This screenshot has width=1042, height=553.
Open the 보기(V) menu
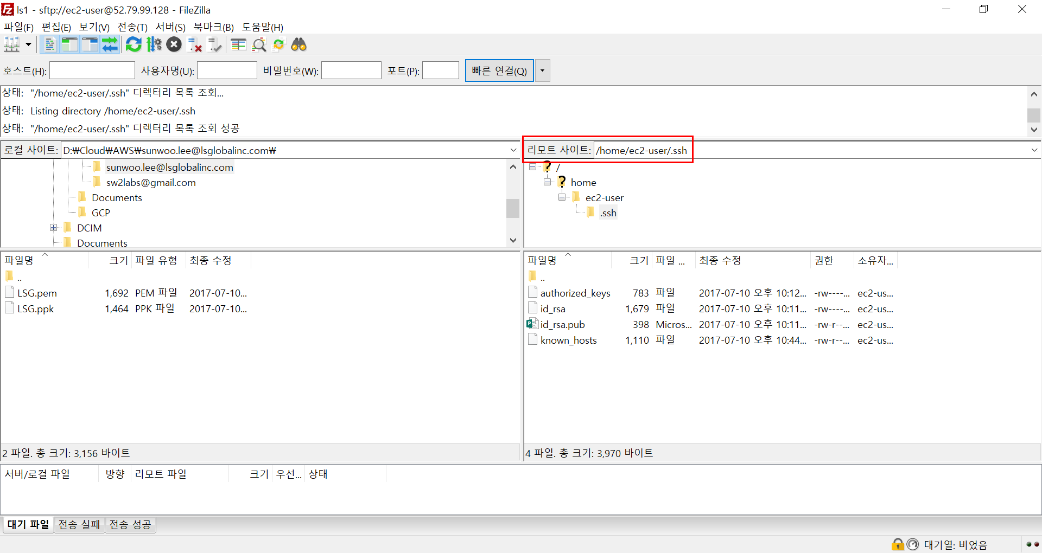pos(94,27)
